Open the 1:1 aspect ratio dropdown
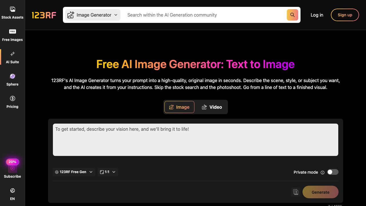 (108, 172)
